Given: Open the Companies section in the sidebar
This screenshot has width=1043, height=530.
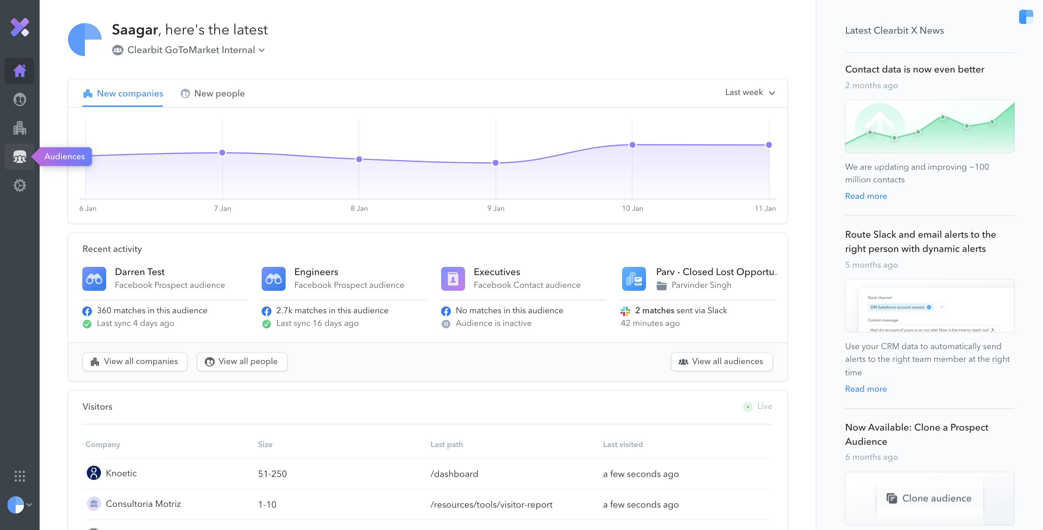Looking at the screenshot, I should 19,128.
